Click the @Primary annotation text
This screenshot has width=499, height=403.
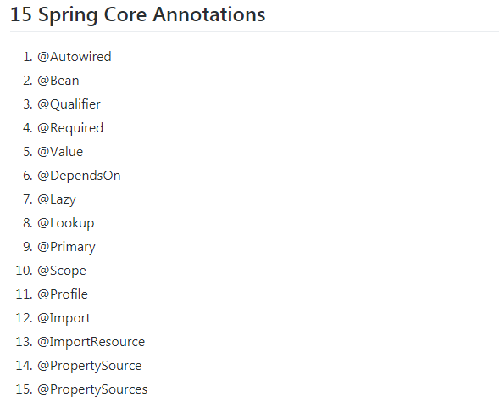click(66, 247)
